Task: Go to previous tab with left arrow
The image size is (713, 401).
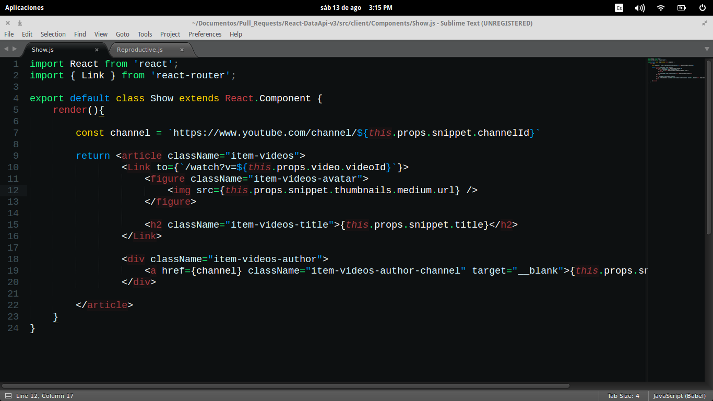Action: [x=6, y=49]
